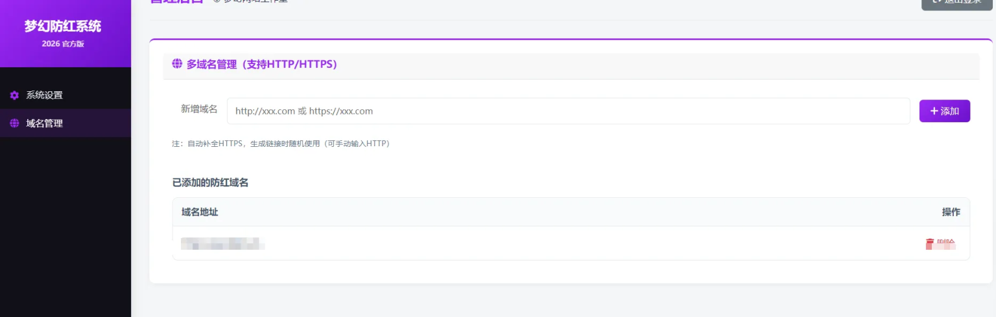The height and width of the screenshot is (317, 996).
Task: Open 系统设置 in the sidebar
Action: [x=44, y=95]
